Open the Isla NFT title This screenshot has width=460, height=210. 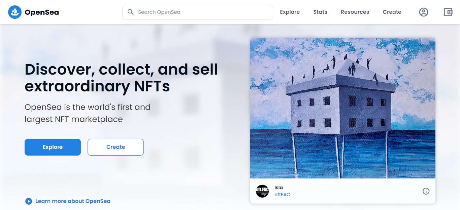[x=279, y=187]
